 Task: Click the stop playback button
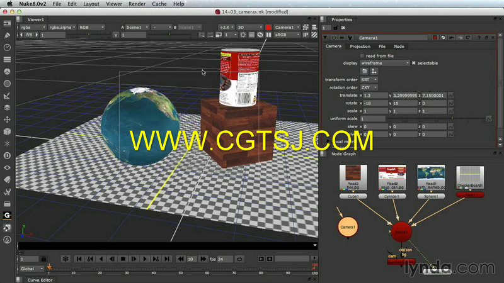point(123,259)
